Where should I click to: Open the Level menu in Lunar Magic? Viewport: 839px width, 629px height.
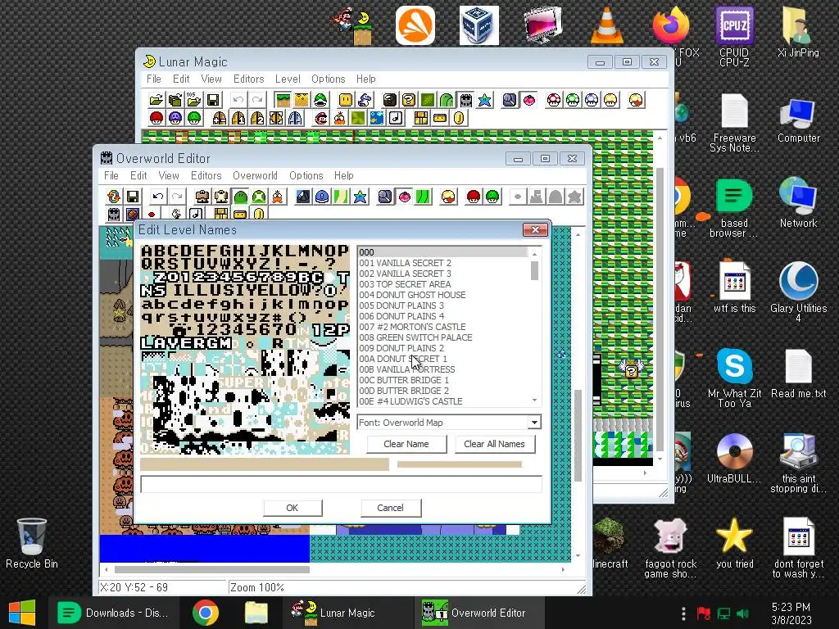(x=288, y=79)
